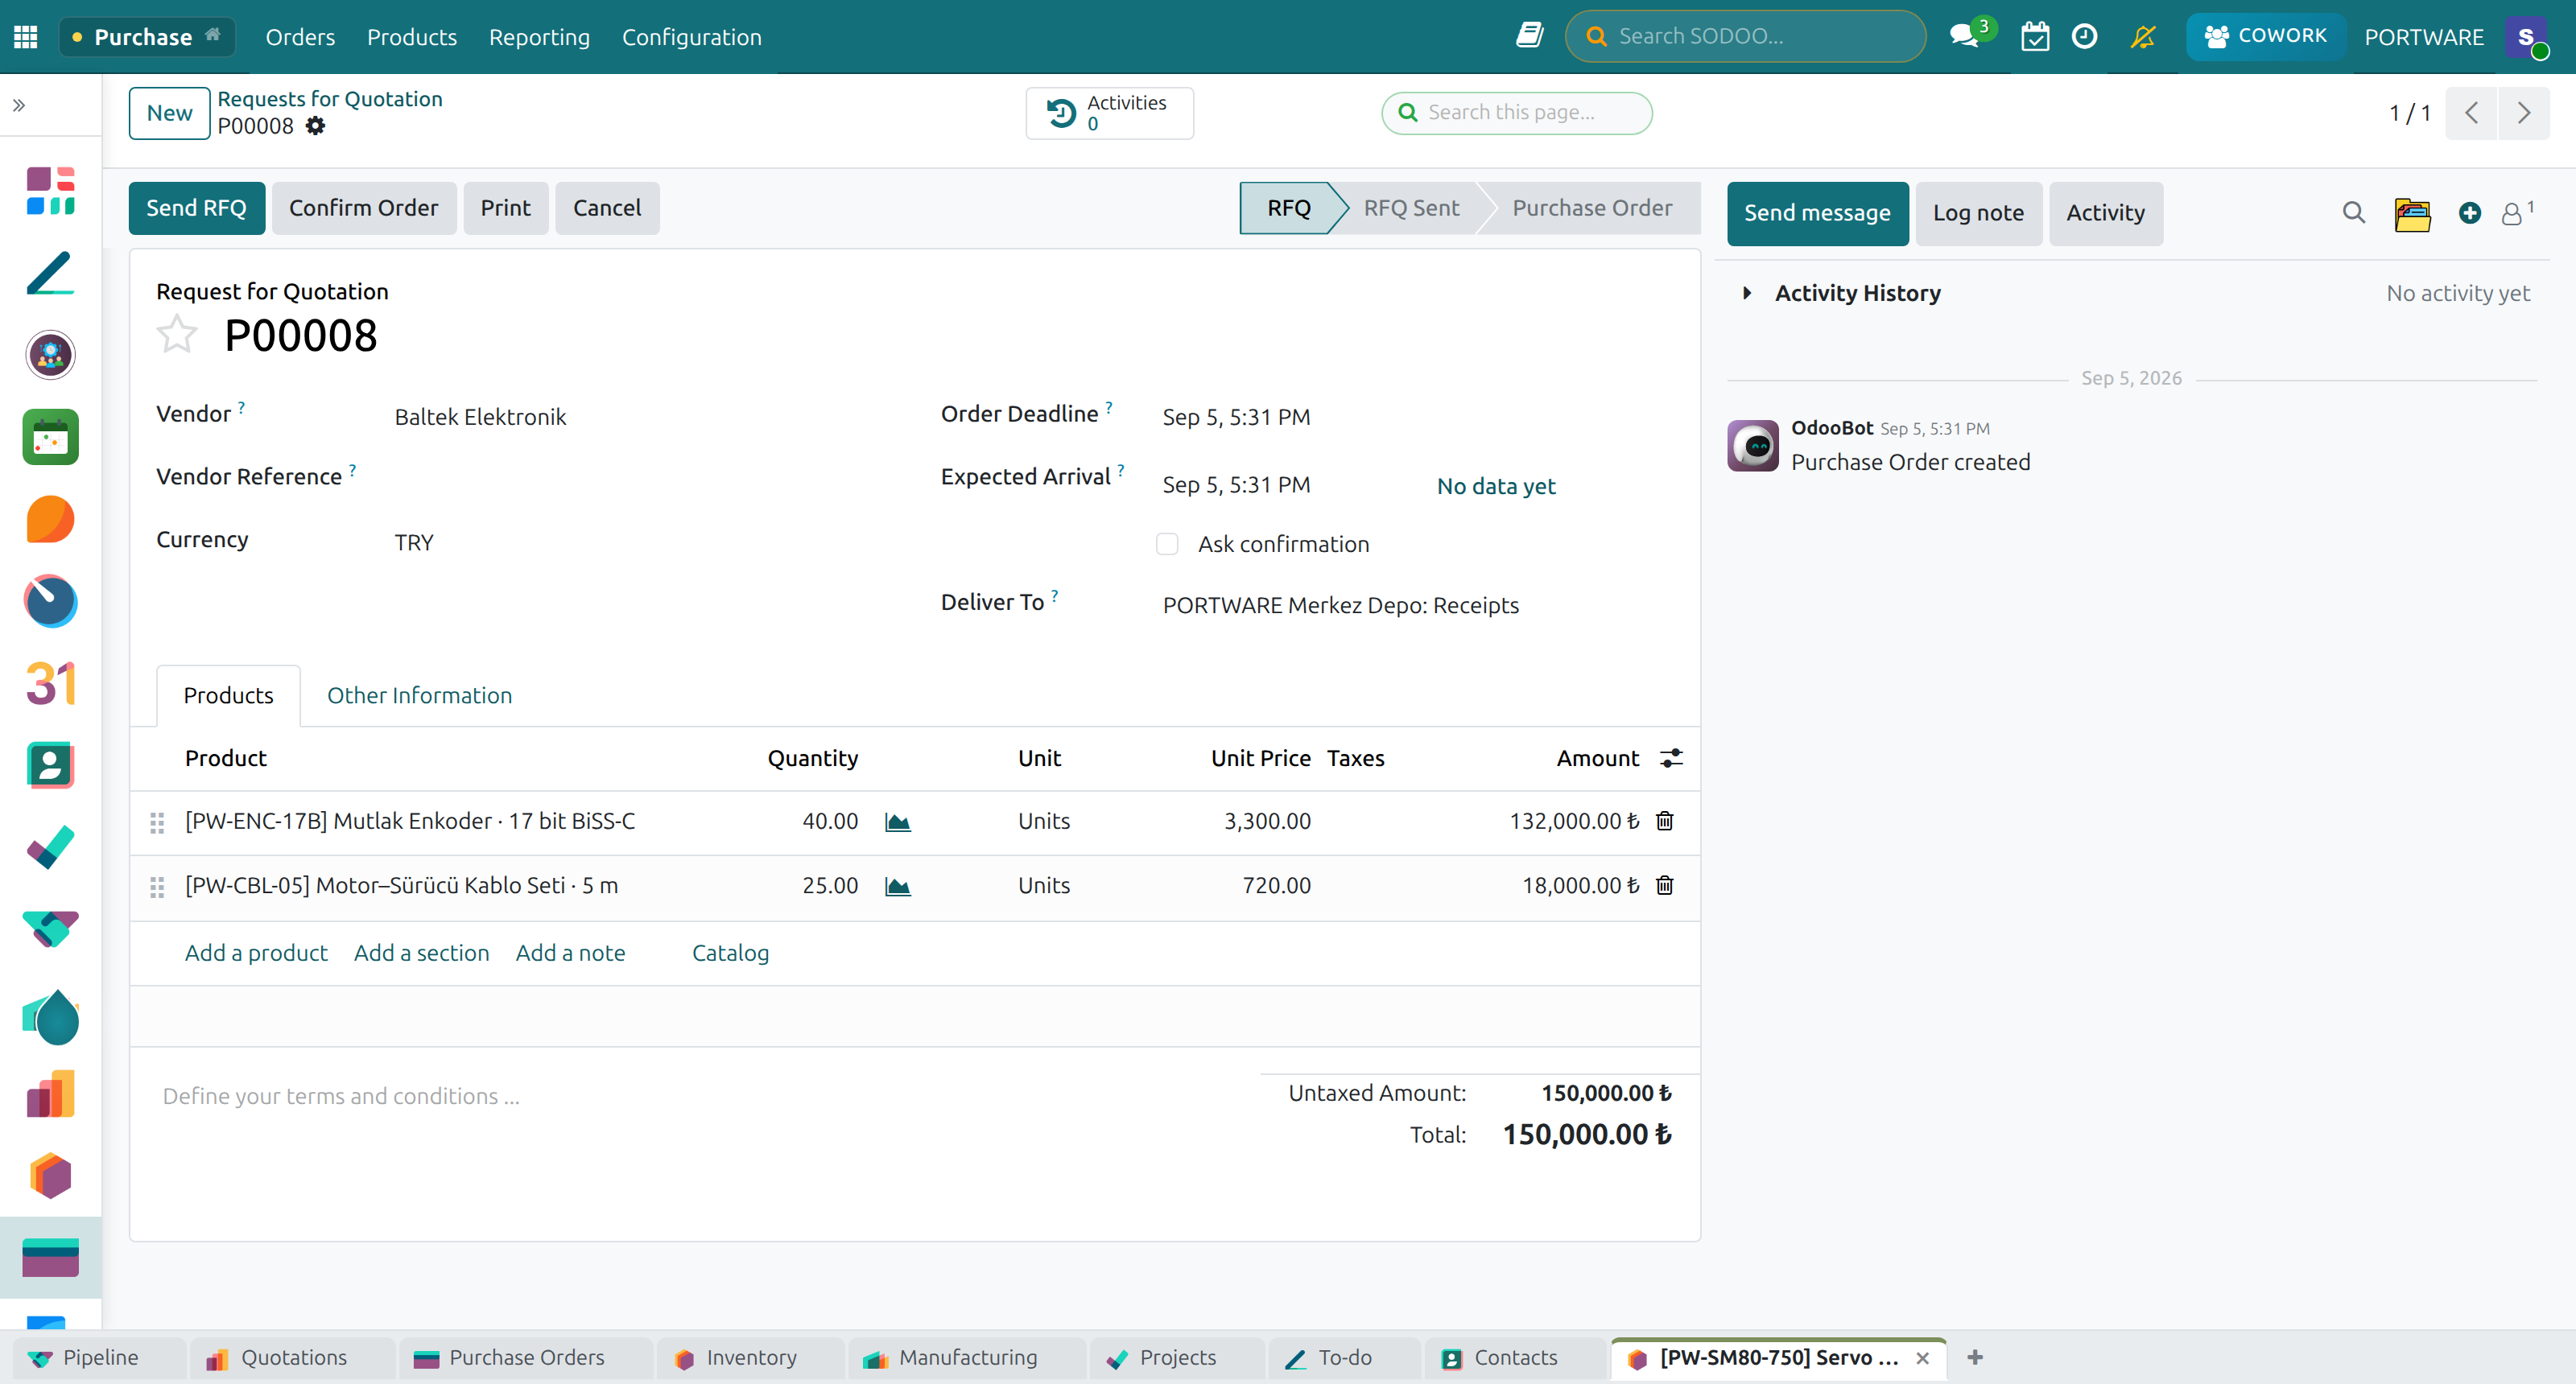Switch to the Manufacturing bottom tab

[967, 1358]
